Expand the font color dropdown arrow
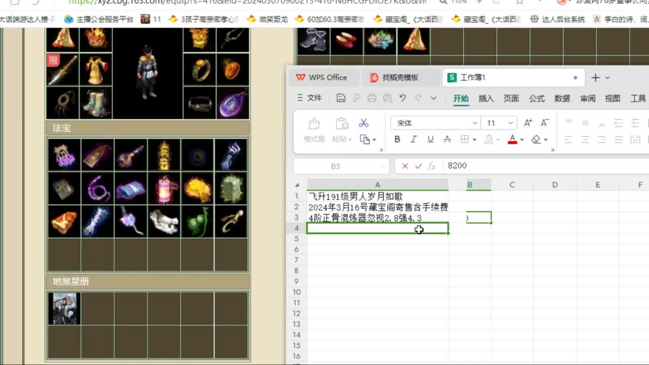 click(522, 139)
